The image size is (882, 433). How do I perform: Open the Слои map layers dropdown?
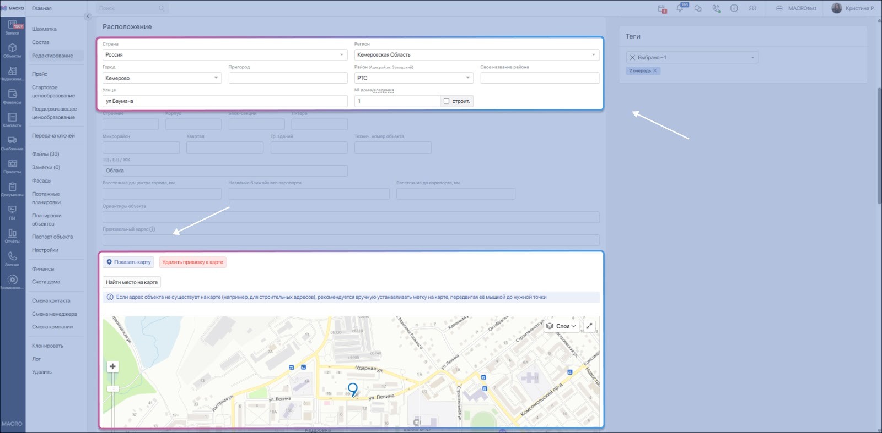point(561,326)
